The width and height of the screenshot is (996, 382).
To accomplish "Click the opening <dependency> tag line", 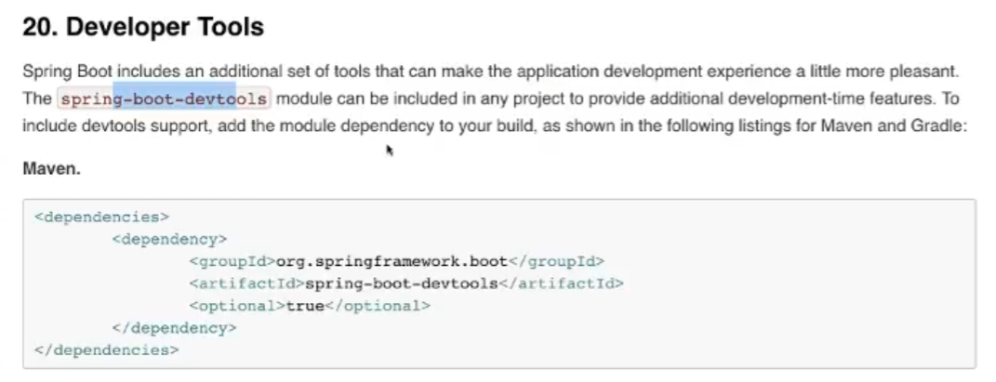I will pos(169,239).
